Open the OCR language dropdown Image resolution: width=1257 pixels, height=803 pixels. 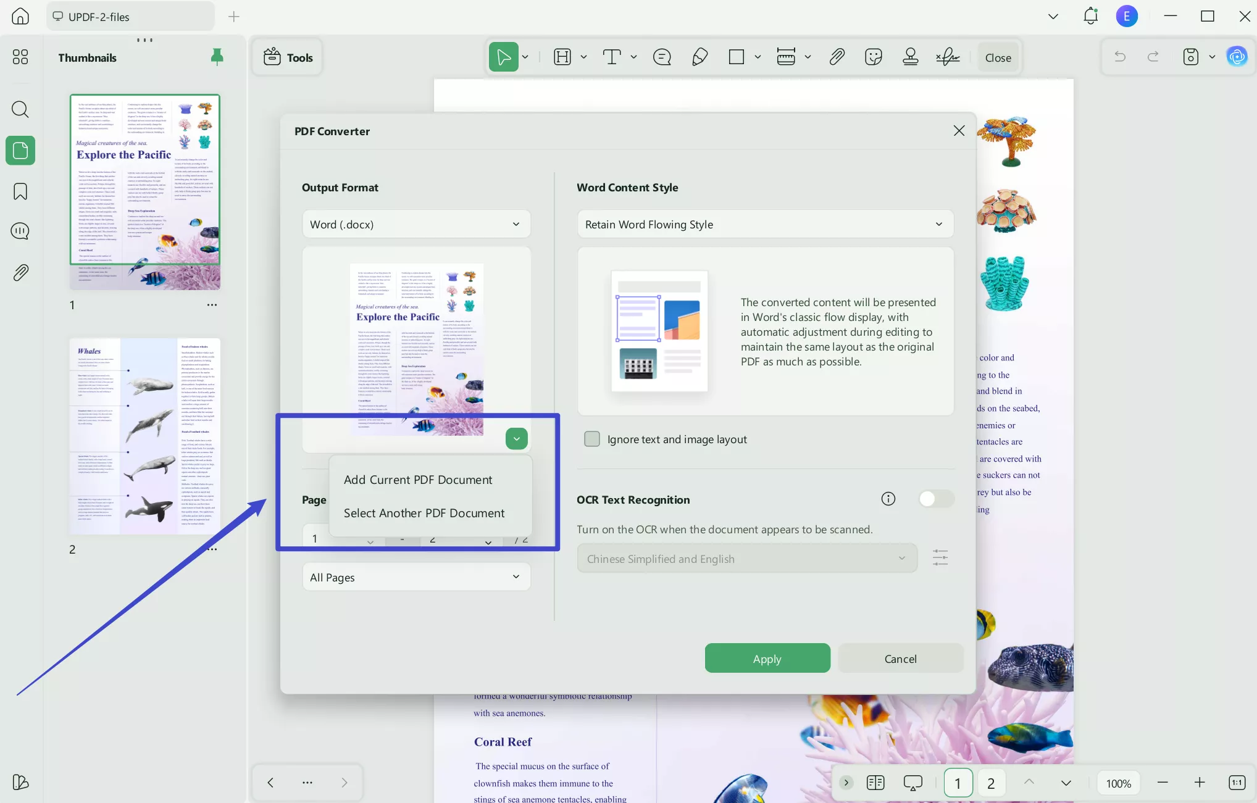(x=746, y=558)
